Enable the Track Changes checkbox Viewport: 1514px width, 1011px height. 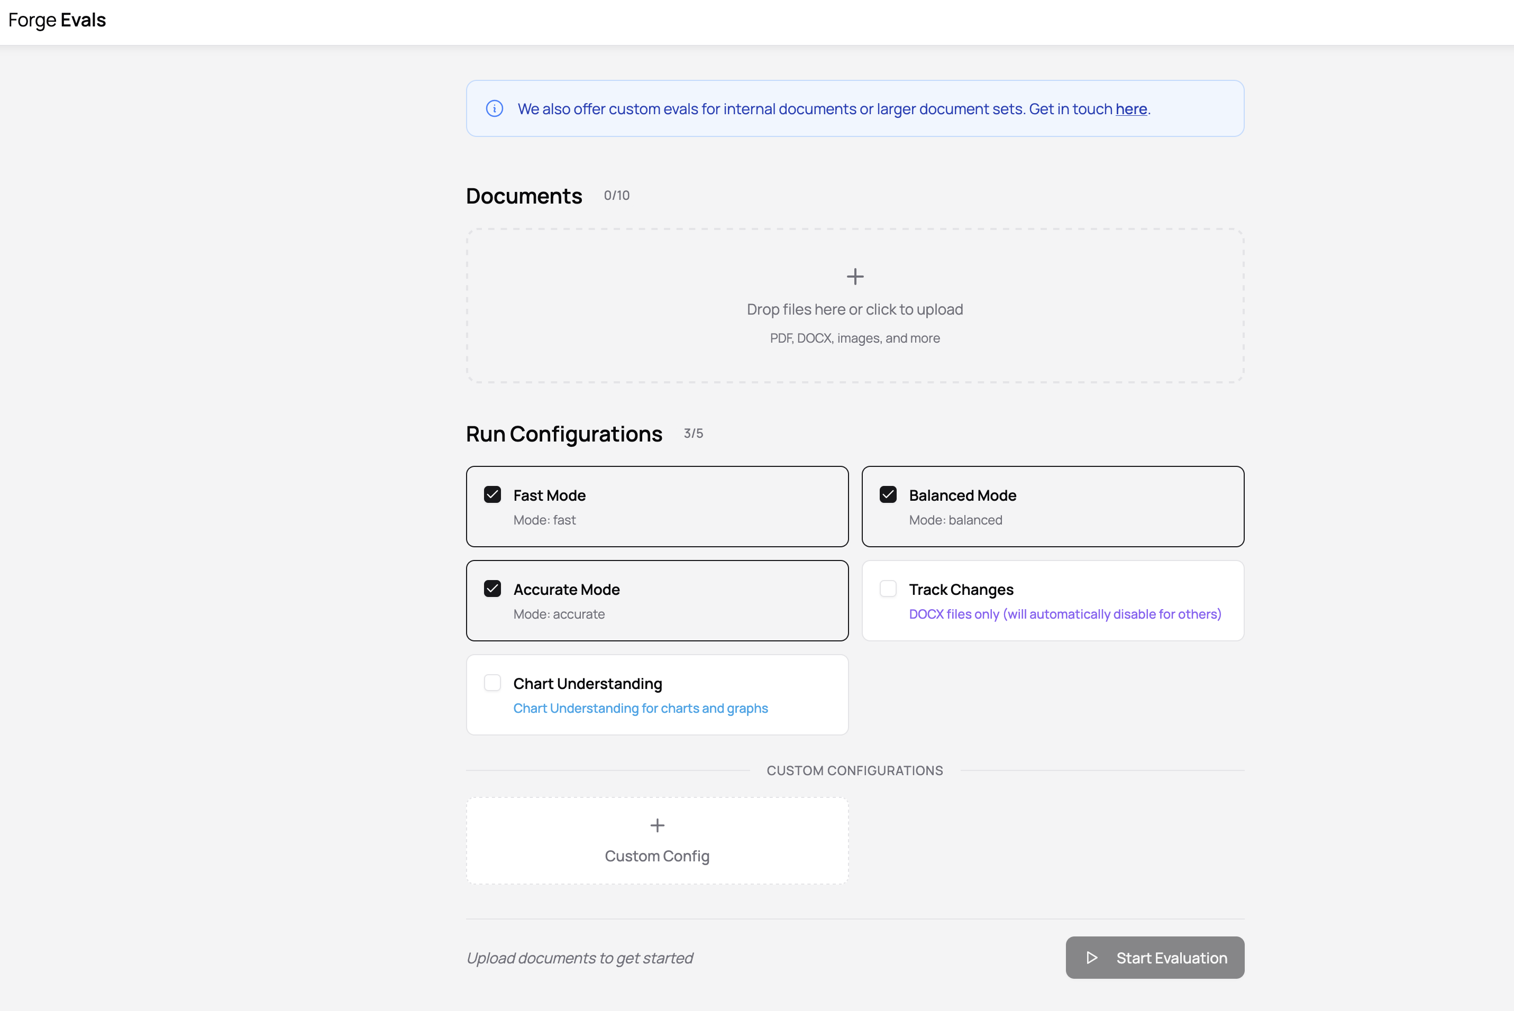click(x=888, y=589)
